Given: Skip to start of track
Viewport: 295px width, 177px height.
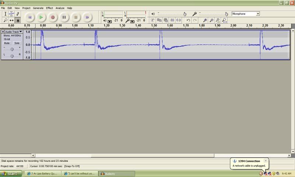Looking at the screenshot, I should pos(29,17).
